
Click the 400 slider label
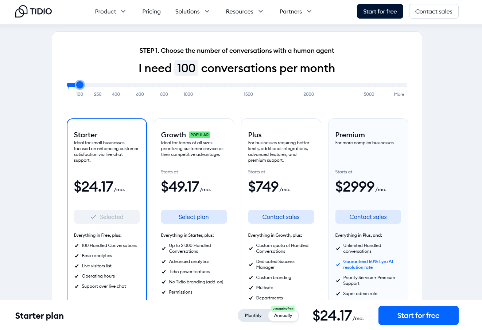point(116,94)
